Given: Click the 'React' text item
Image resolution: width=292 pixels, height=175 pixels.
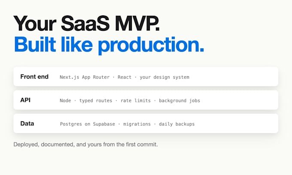Looking at the screenshot, I should coord(125,77).
